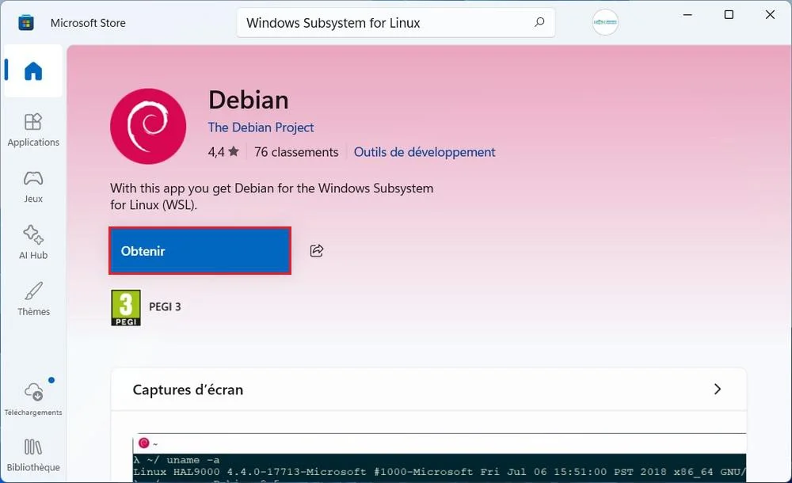Expand the Captures d'écran section chevron
The width and height of the screenshot is (792, 483).
[718, 389]
